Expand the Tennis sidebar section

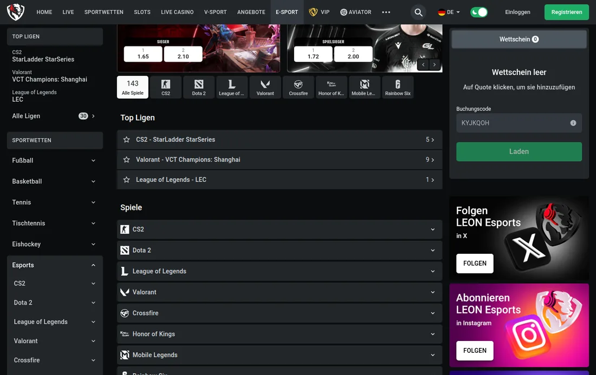55,202
